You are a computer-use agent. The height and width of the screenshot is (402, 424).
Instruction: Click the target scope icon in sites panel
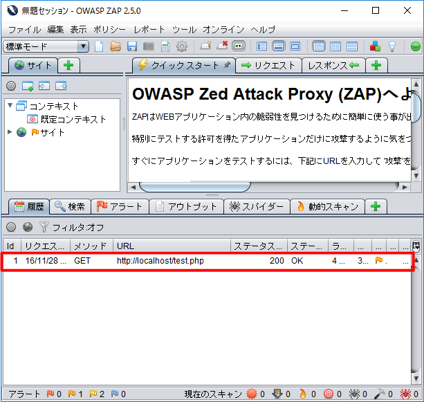pyautogui.click(x=11, y=86)
